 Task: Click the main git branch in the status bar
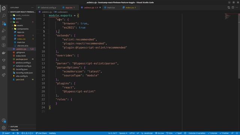pyautogui.click(x=6, y=133)
